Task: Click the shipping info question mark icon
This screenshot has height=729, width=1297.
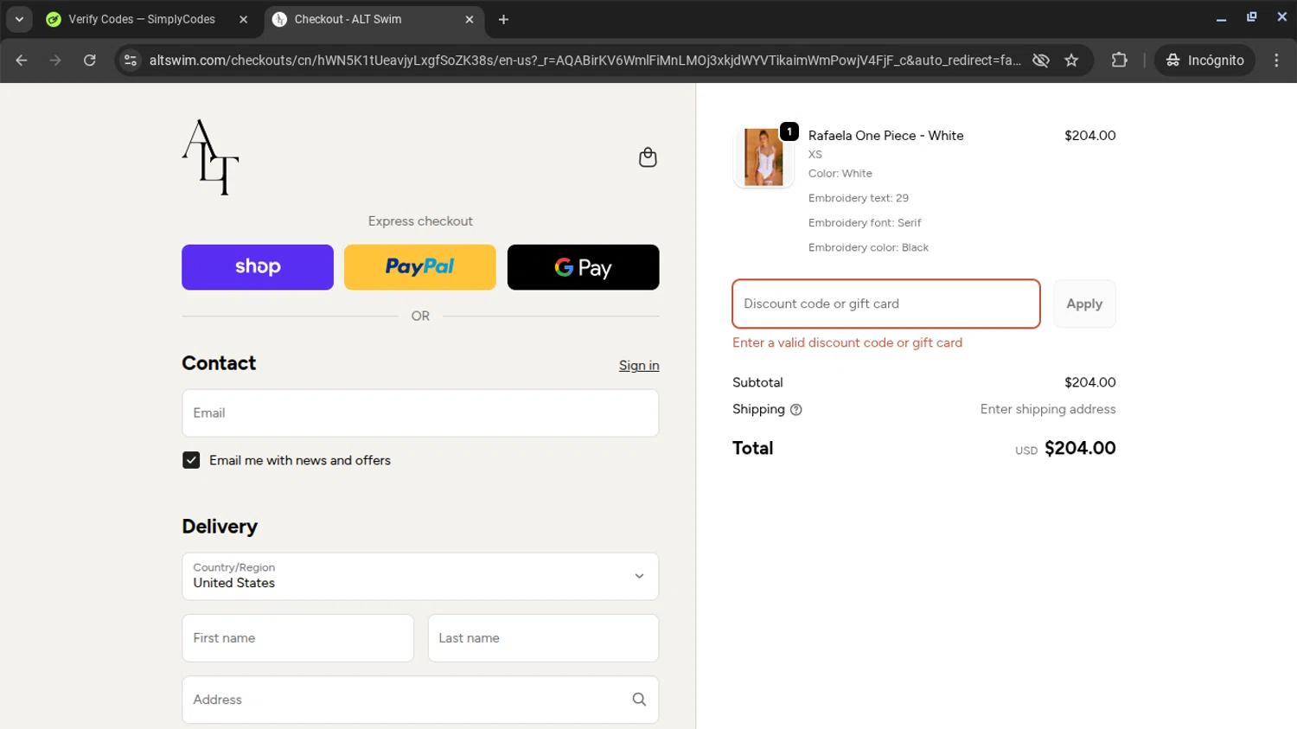Action: 796,410
